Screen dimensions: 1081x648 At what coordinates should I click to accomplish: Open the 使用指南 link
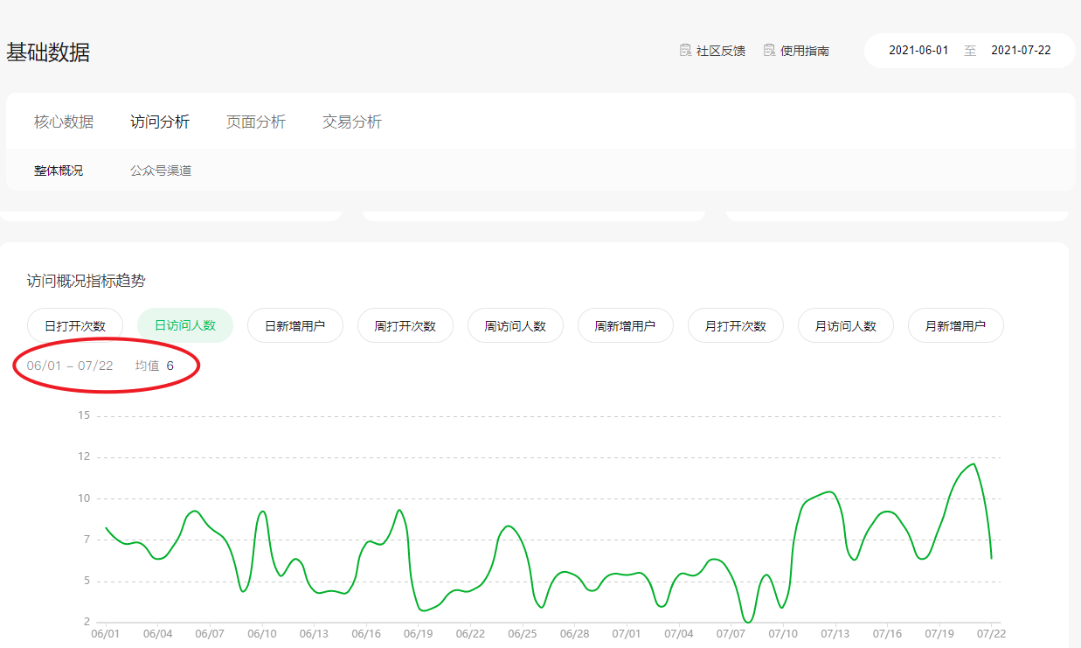click(x=804, y=51)
